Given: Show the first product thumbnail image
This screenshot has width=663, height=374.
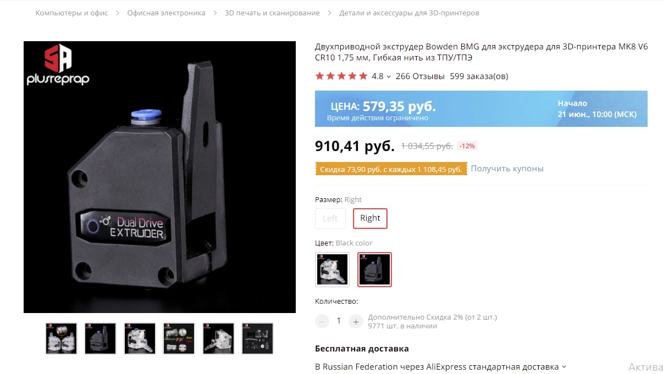Looking at the screenshot, I should (61, 338).
